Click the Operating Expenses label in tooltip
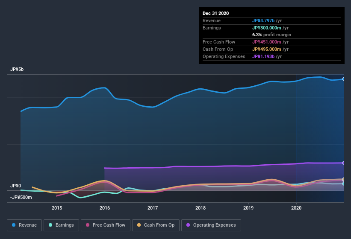Screen dimensions: 351x239 click(224, 56)
